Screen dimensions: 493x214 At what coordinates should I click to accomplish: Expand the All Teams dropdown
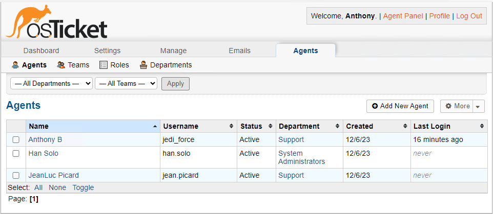[x=126, y=83]
